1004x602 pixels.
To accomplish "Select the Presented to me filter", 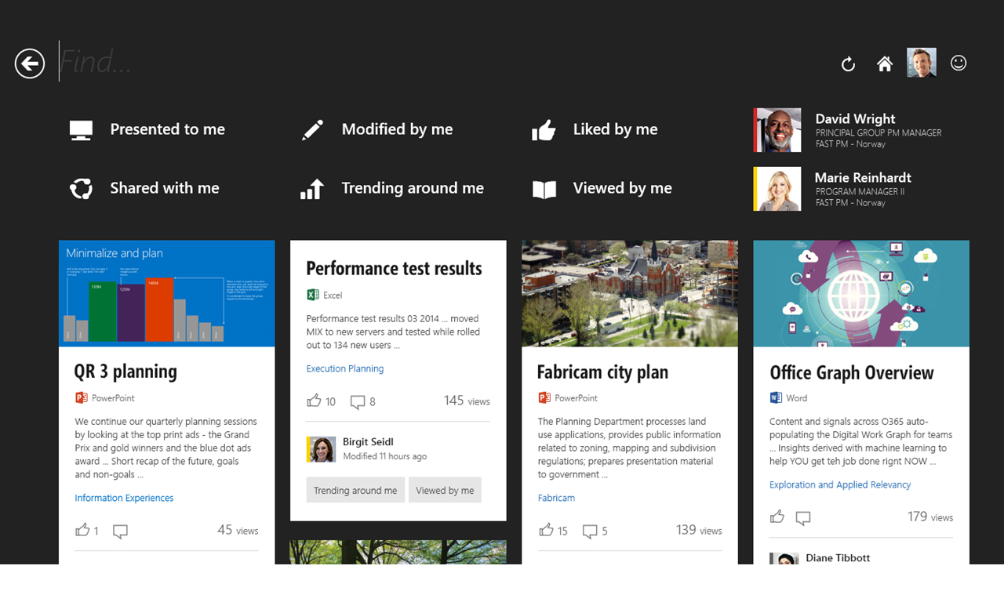I will 147,130.
